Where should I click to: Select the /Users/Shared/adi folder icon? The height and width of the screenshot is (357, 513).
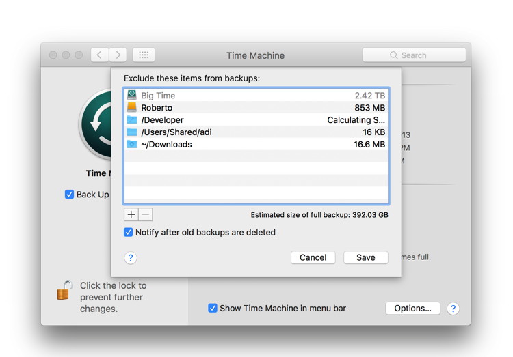[x=132, y=132]
